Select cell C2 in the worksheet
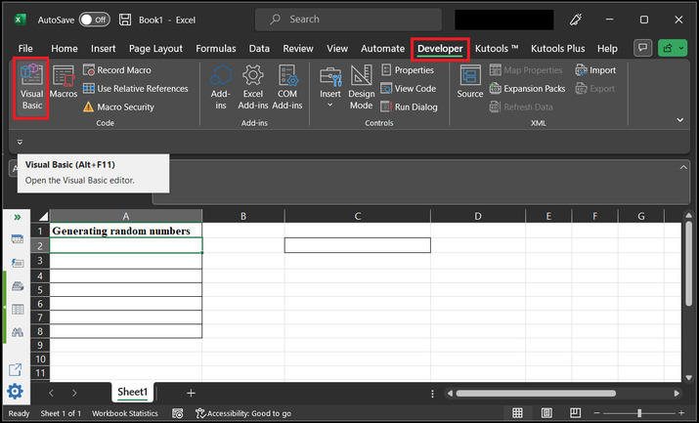Viewport: 699px width, 423px height. coord(357,245)
